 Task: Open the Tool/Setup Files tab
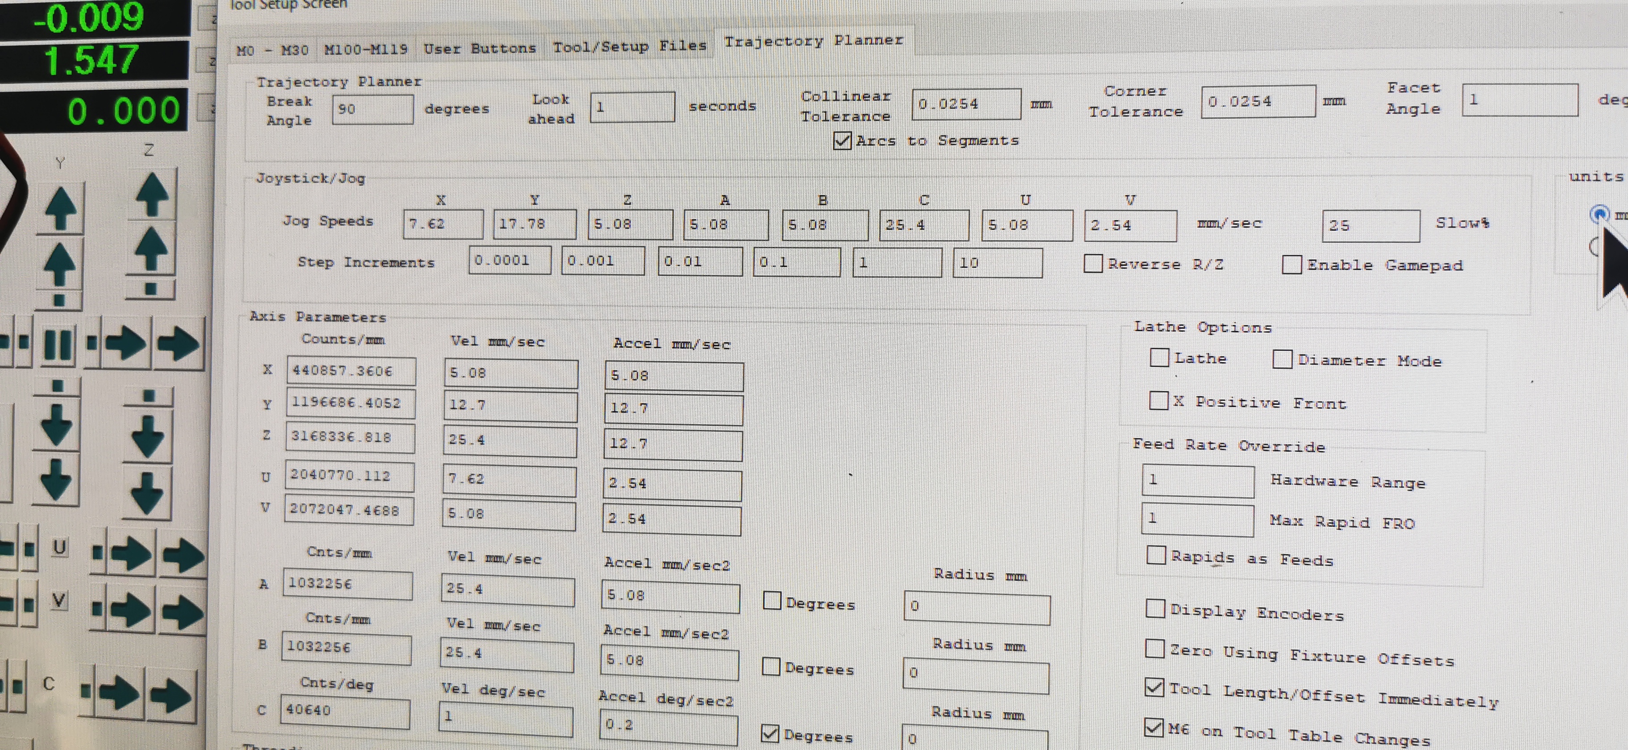pos(629,47)
